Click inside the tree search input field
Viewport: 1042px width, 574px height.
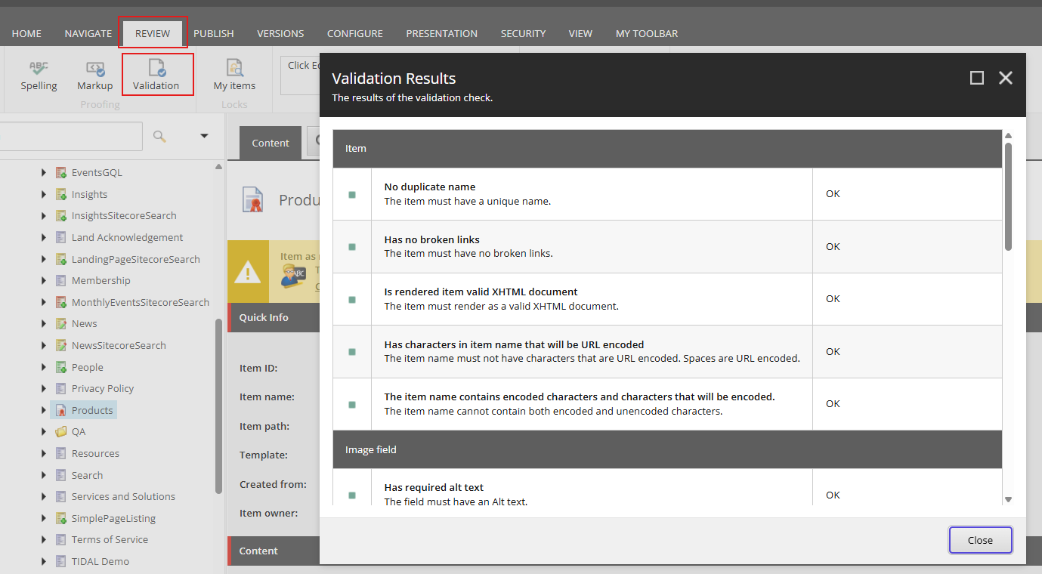(72, 136)
